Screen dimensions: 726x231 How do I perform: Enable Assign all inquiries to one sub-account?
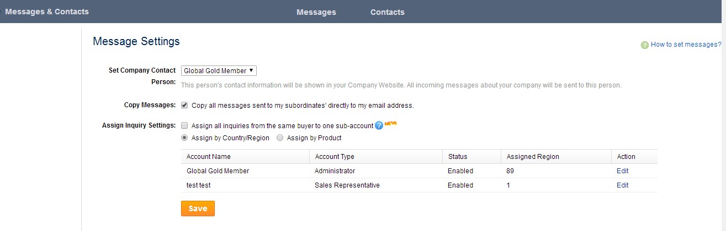(184, 125)
